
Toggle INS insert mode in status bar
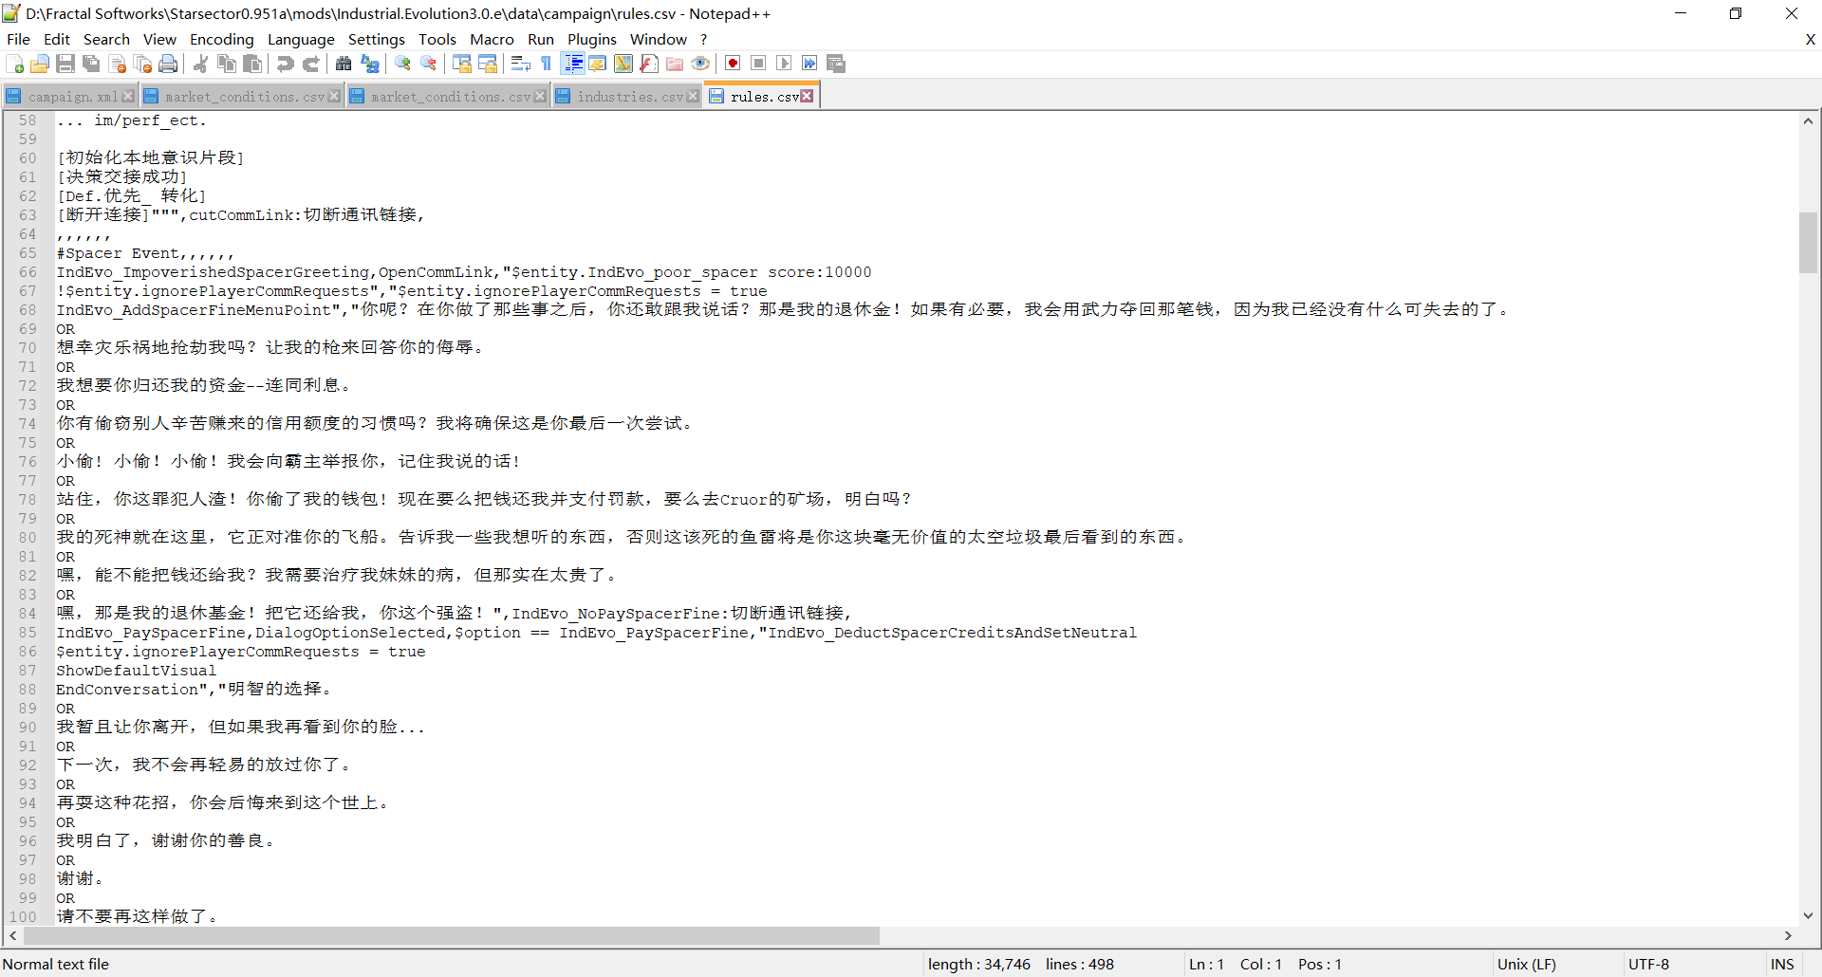(x=1782, y=964)
